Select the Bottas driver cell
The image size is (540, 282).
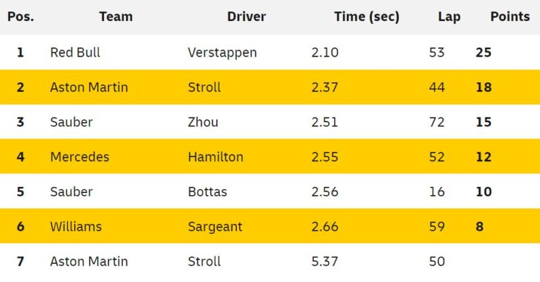[x=207, y=192]
